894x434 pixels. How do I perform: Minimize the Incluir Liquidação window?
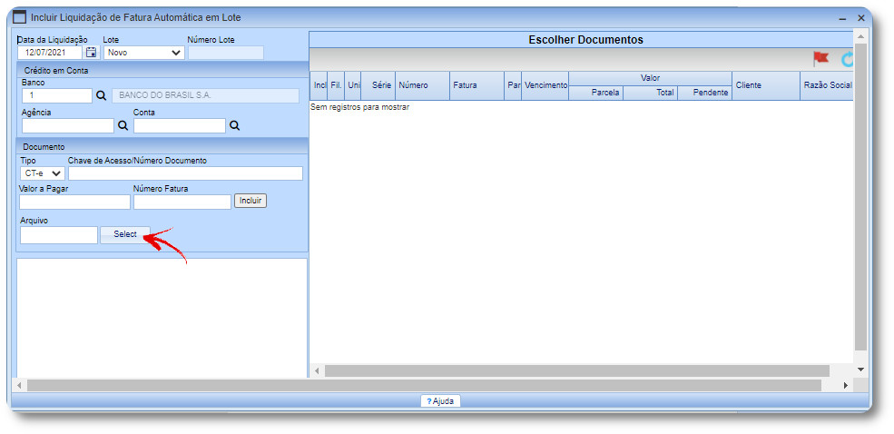[x=840, y=18]
